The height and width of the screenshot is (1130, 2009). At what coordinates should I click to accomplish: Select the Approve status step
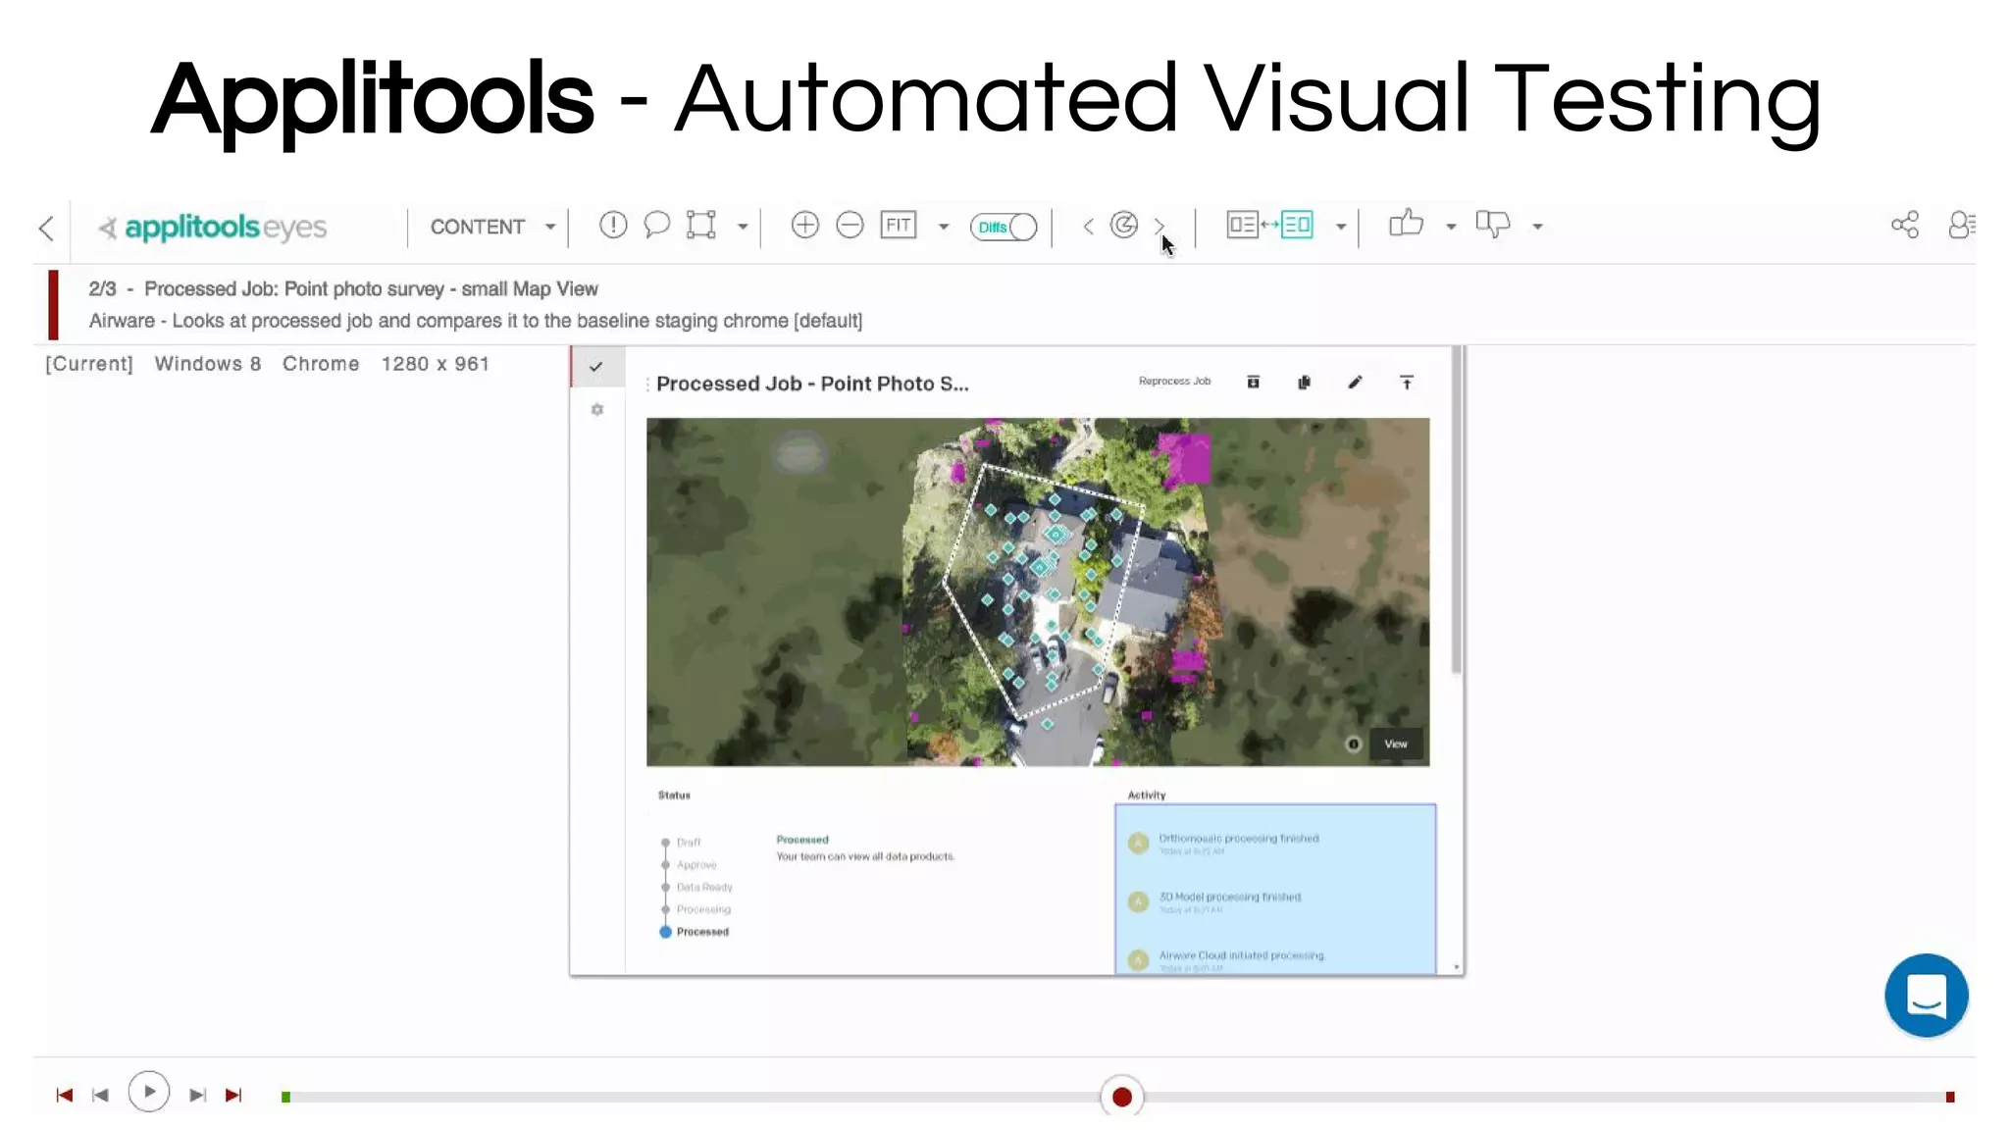[689, 865]
